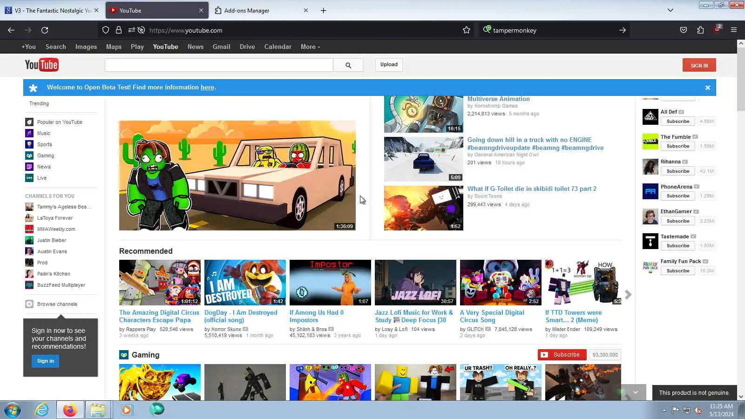Subscribe to the Gaming section channel
The image size is (745, 419).
pyautogui.click(x=562, y=355)
